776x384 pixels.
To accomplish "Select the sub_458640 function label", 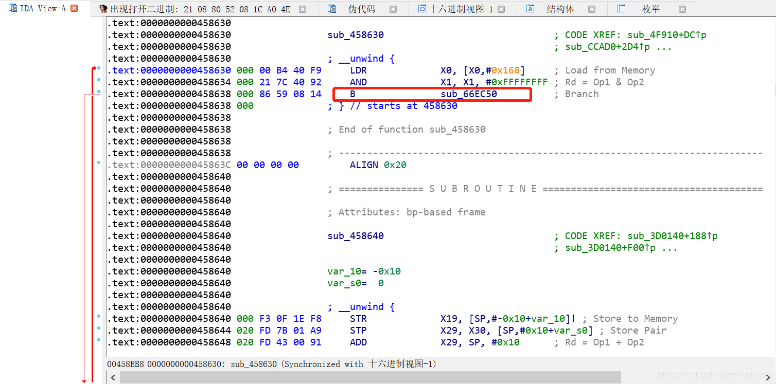I will [x=356, y=236].
